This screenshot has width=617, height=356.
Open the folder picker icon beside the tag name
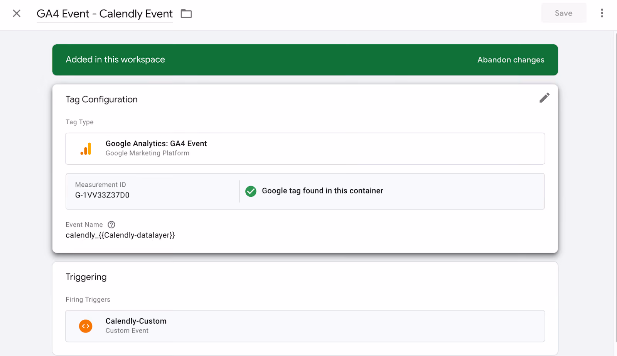[186, 14]
